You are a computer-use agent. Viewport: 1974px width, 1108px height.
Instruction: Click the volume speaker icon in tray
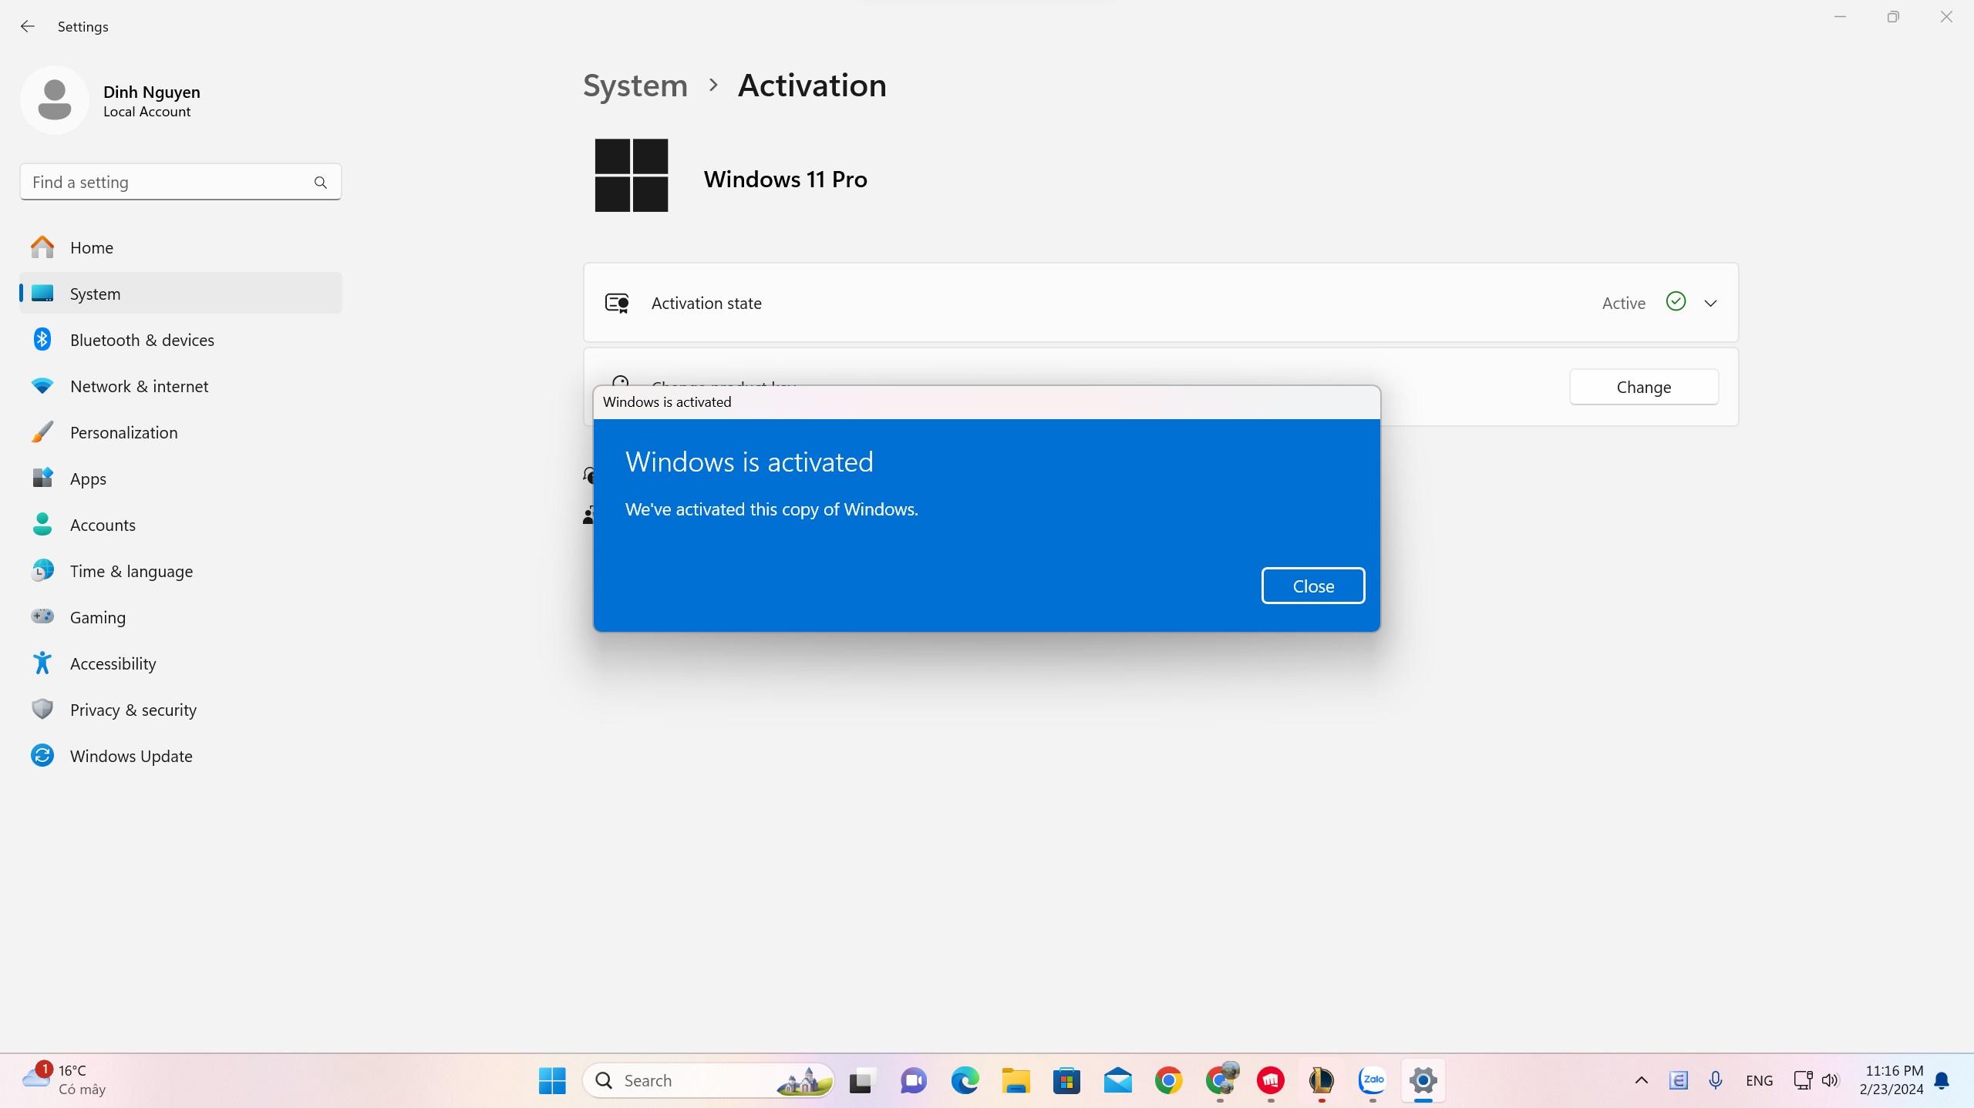pyautogui.click(x=1830, y=1080)
